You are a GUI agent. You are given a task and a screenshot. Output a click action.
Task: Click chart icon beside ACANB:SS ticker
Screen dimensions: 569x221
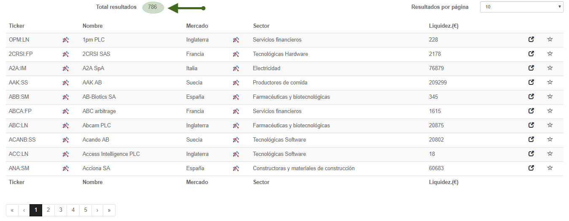point(65,140)
